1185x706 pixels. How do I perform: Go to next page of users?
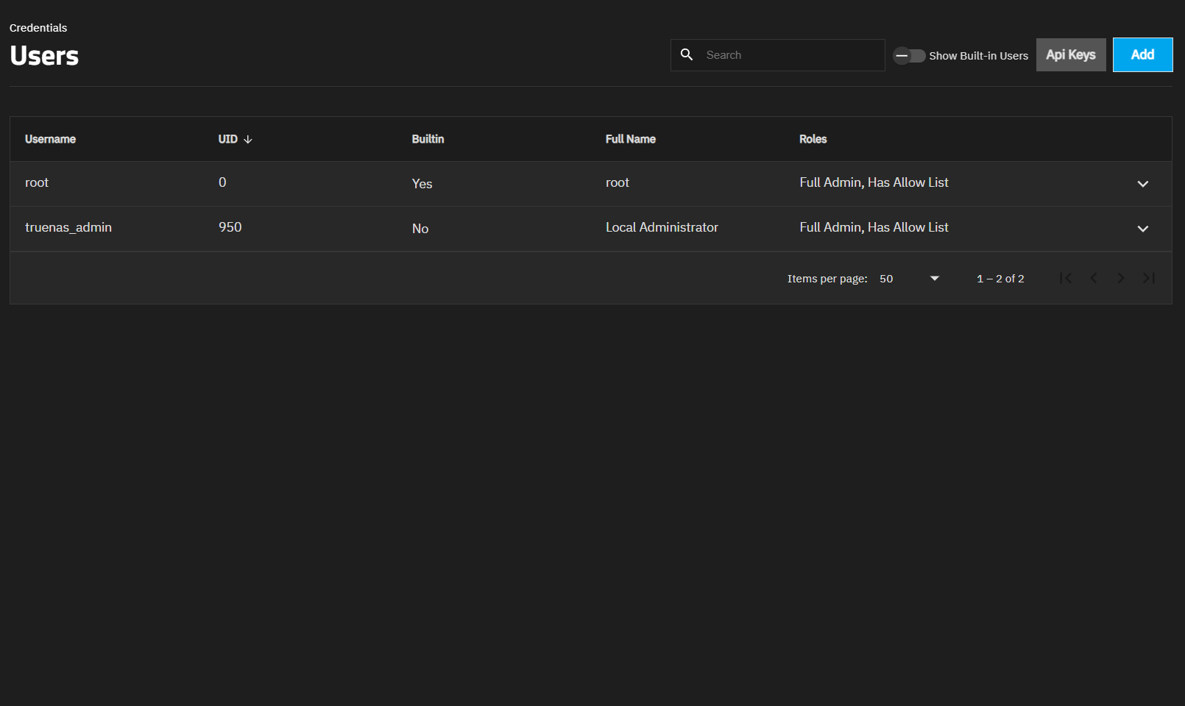tap(1121, 278)
